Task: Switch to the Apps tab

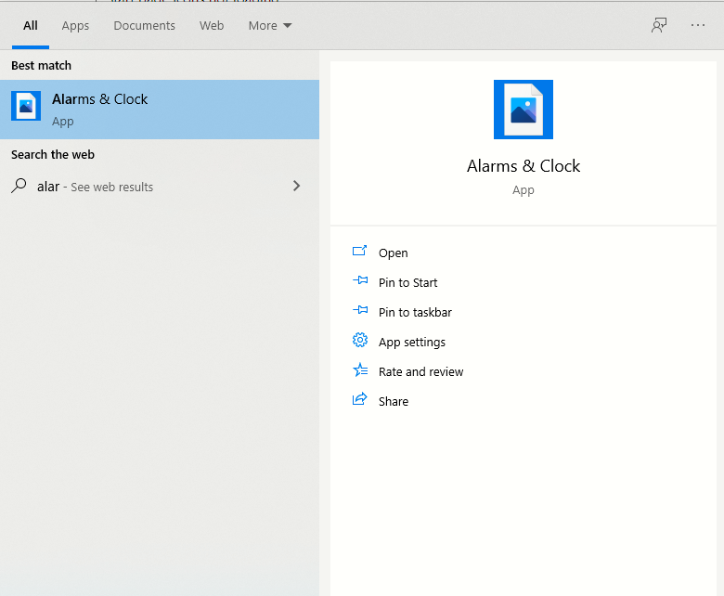Action: [x=75, y=26]
